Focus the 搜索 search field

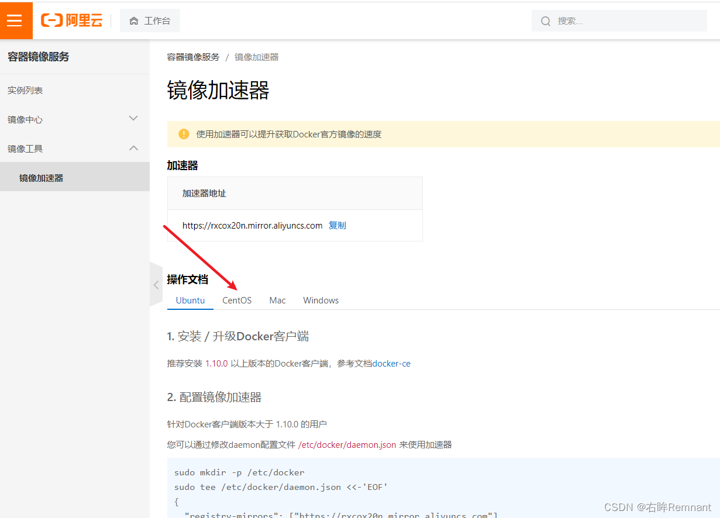tap(619, 21)
